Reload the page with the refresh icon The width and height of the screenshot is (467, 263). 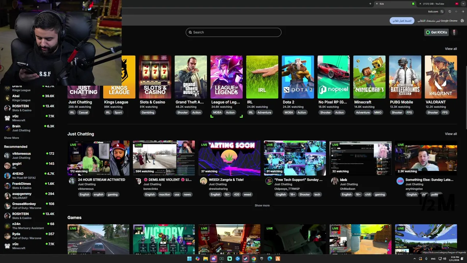point(449,12)
